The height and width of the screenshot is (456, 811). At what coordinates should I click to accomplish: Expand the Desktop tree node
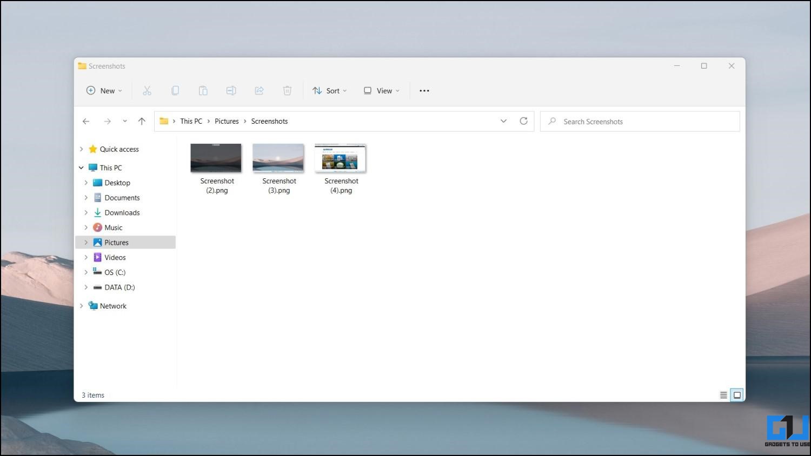coord(86,183)
